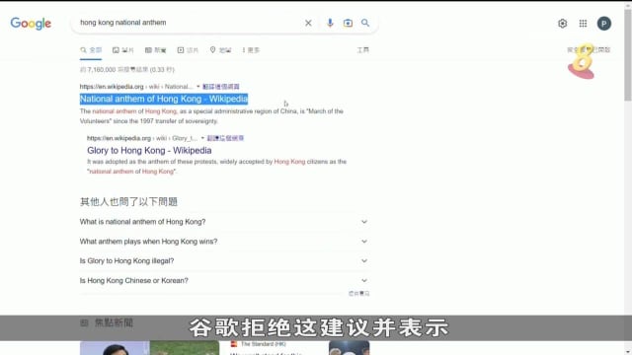Screen dimensions: 632x355
Task: Open the account avatar P
Action: point(603,24)
